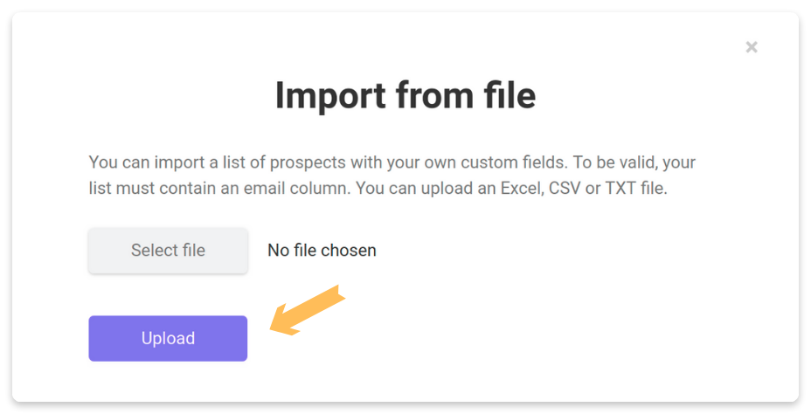This screenshot has width=811, height=414.
Task: Close the Import from file dialog
Action: tap(752, 47)
